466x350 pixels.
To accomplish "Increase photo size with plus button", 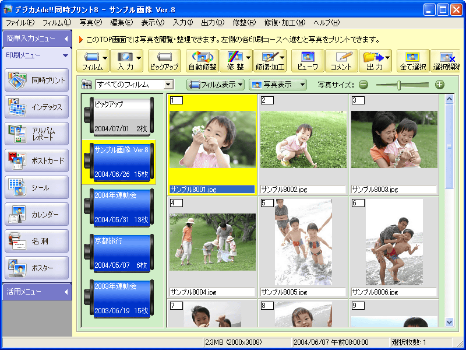I will coord(440,85).
